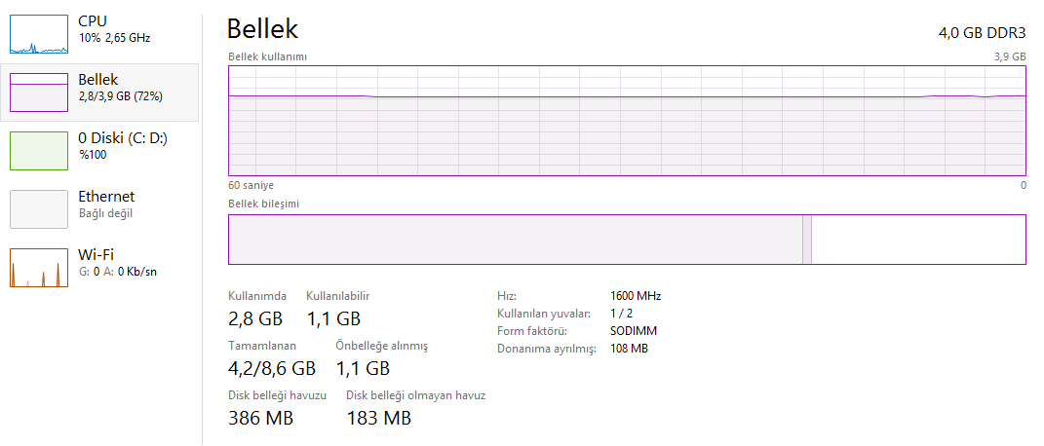Click the free portion of the memory composition bar
This screenshot has height=446, width=1044.
point(918,240)
